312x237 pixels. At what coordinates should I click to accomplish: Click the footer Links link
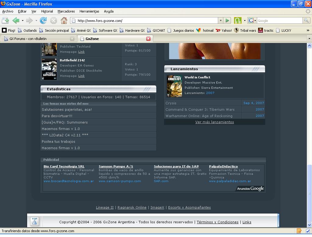247,222
